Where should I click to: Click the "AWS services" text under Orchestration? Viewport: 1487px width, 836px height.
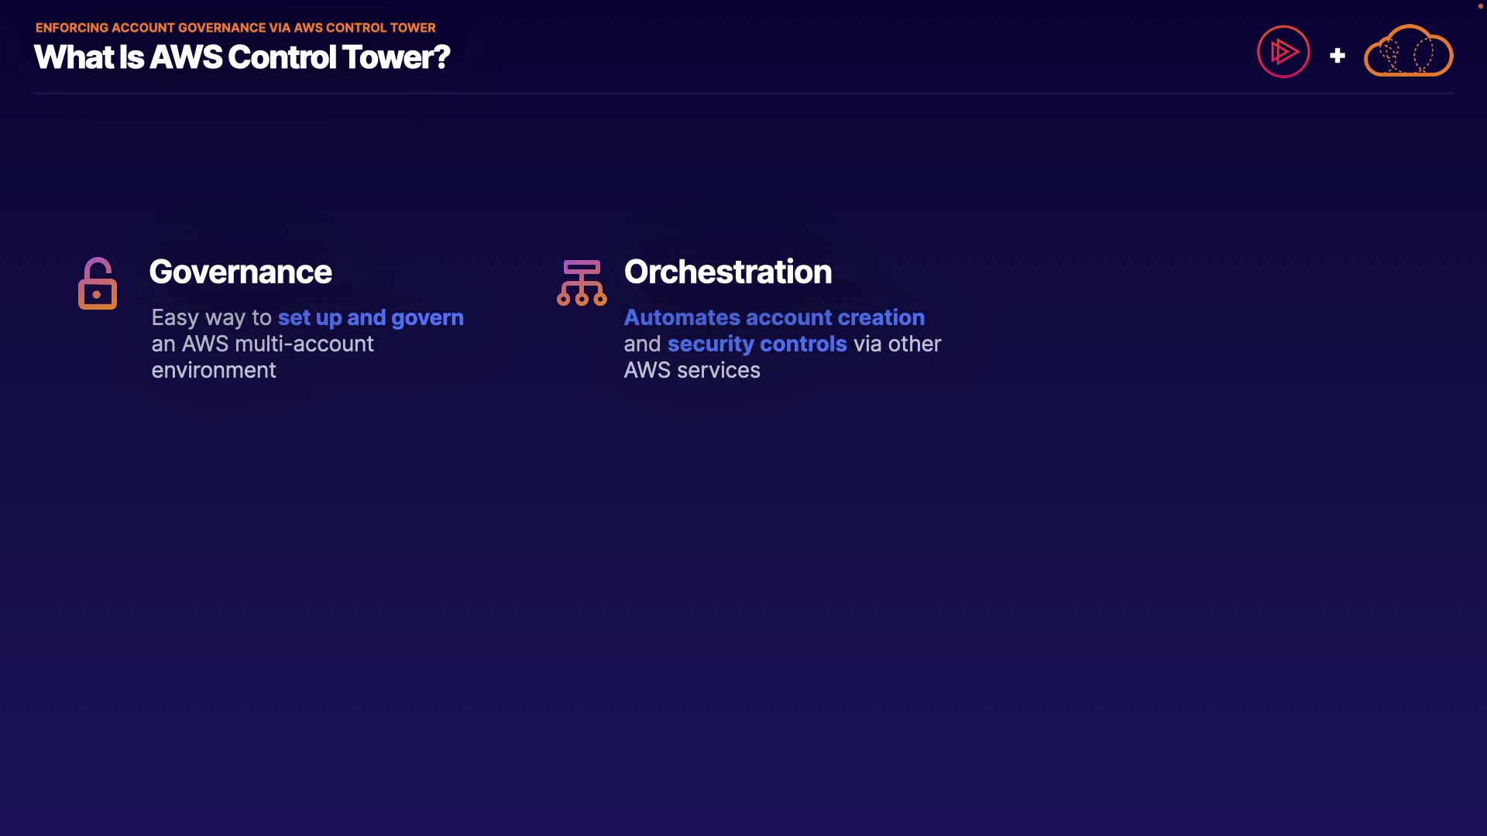pyautogui.click(x=692, y=371)
